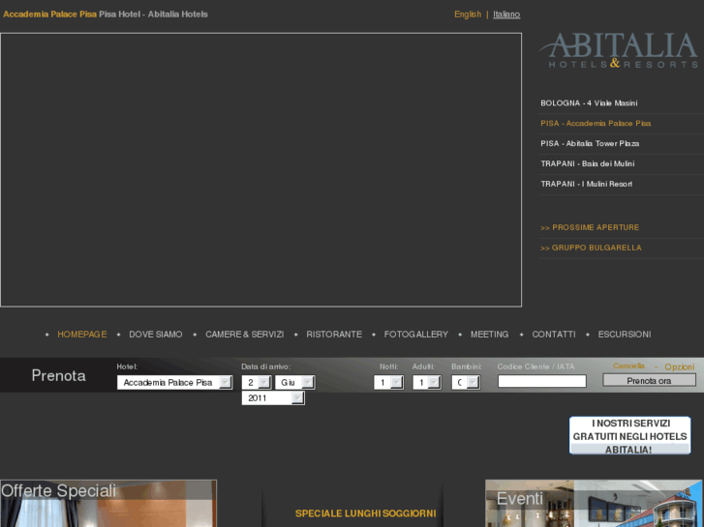Image resolution: width=704 pixels, height=527 pixels.
Task: Click the main slideshow image area
Action: [260, 170]
